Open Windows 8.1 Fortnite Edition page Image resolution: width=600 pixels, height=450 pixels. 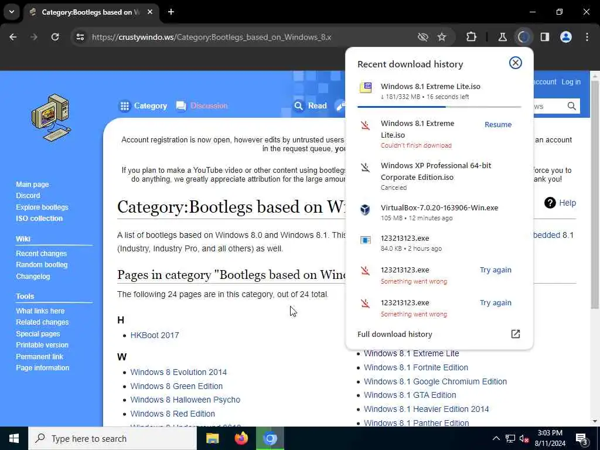(416, 368)
